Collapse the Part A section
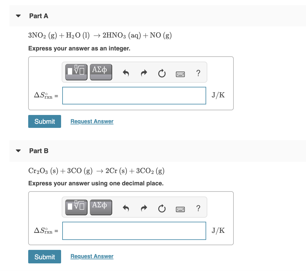This screenshot has width=306, height=271. tap(18, 16)
